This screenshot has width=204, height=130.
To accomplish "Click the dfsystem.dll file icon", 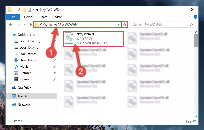I will pos(69,38).
